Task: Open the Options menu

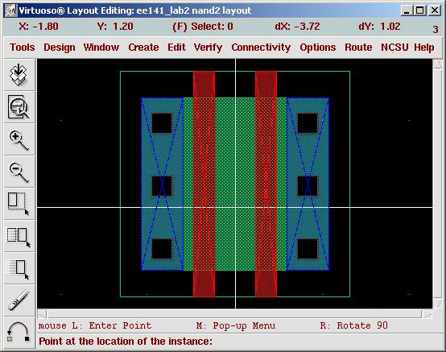Action: click(x=318, y=48)
